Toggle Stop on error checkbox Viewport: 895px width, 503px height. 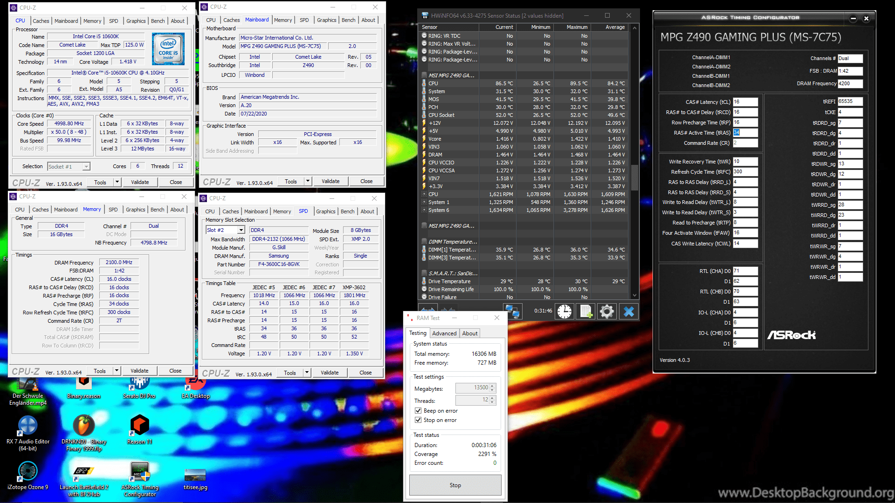(x=418, y=420)
